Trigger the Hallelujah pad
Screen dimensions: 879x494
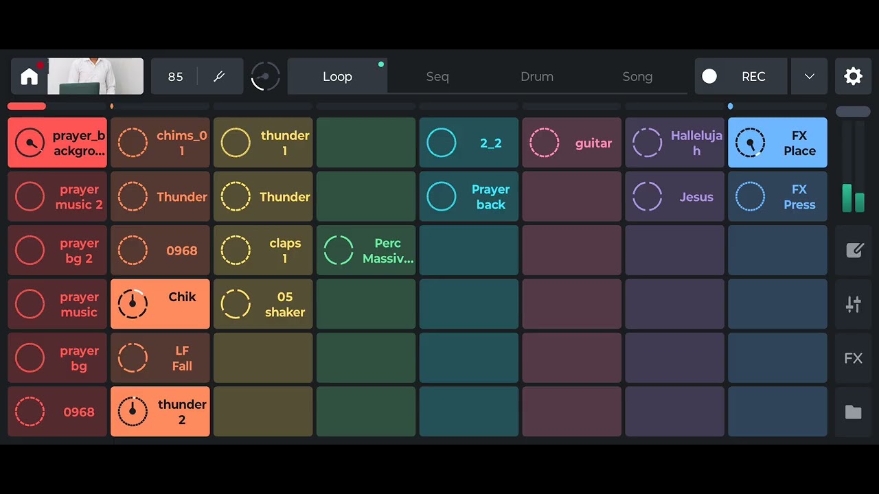coord(674,143)
